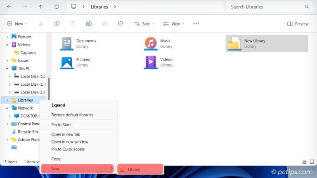The image size is (317, 178).
Task: Switch to large thumbnails view in status bar
Action: click(312, 162)
